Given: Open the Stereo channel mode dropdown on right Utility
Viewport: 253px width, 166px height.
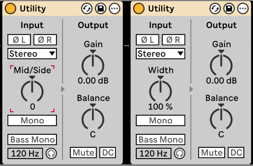Looking at the screenshot, I should [x=160, y=54].
